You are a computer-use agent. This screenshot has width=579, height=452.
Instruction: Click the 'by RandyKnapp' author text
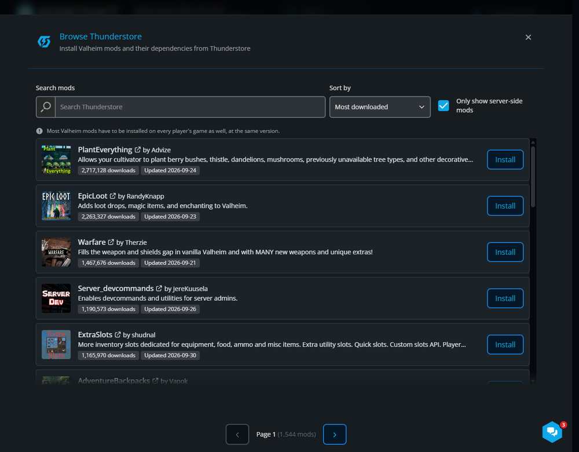[x=141, y=196]
